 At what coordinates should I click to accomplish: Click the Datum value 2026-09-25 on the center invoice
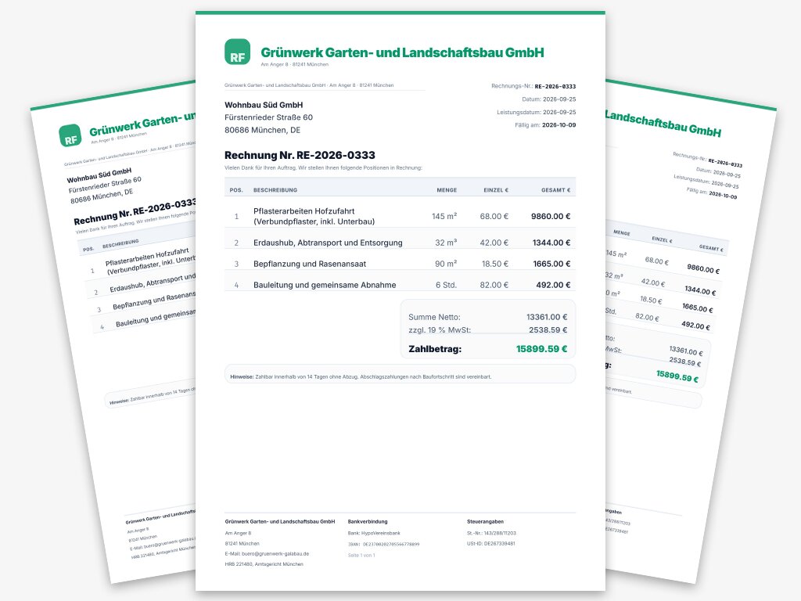click(559, 99)
